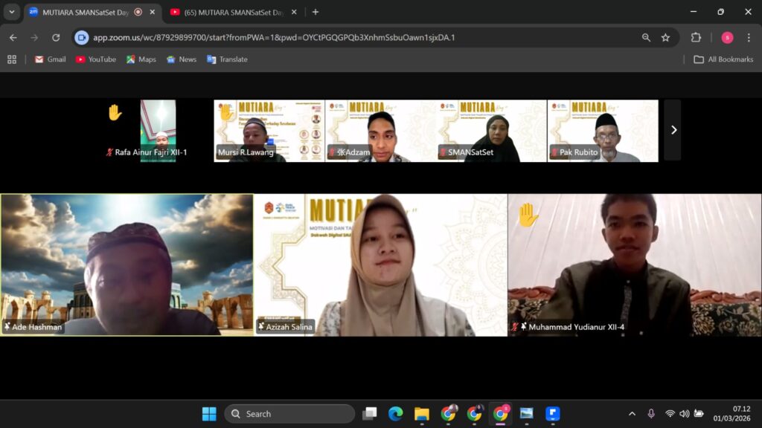Click the raised hand emoji on Rafa Ainur Fajri's tile
Screen dimensions: 762x428
click(x=114, y=111)
